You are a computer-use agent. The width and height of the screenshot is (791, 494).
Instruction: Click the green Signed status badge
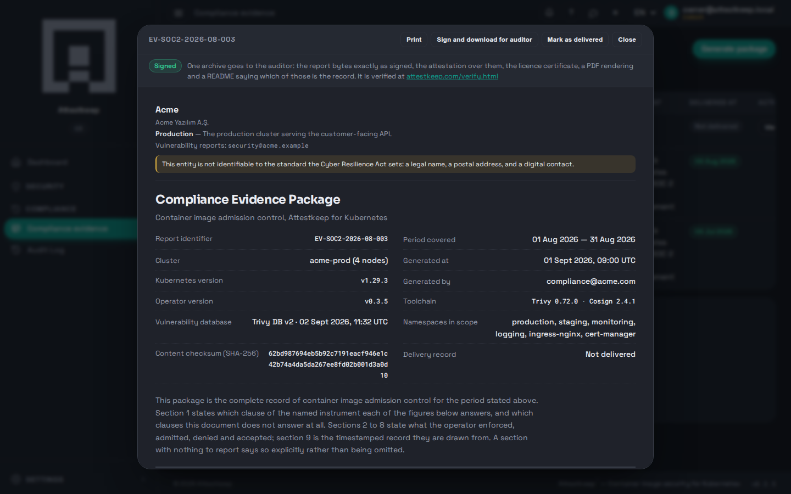click(165, 66)
